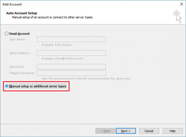Select the Email Account radio button
This screenshot has width=186, height=137.
click(7, 34)
